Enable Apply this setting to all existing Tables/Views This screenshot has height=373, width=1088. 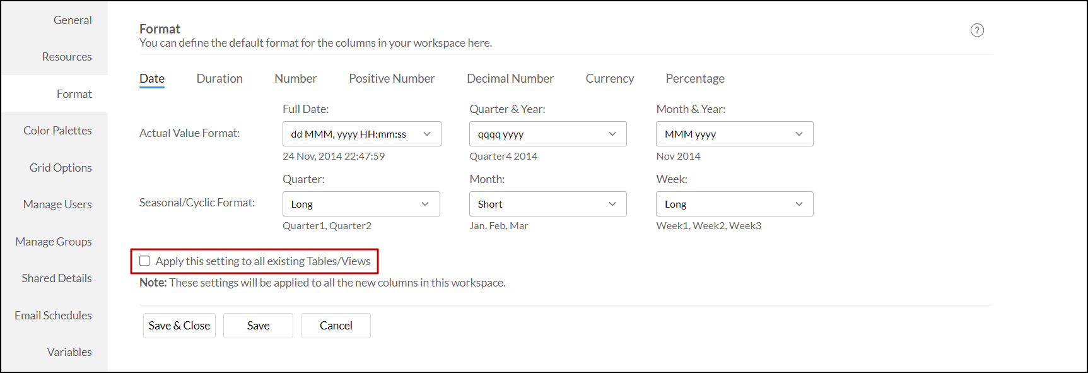click(145, 261)
